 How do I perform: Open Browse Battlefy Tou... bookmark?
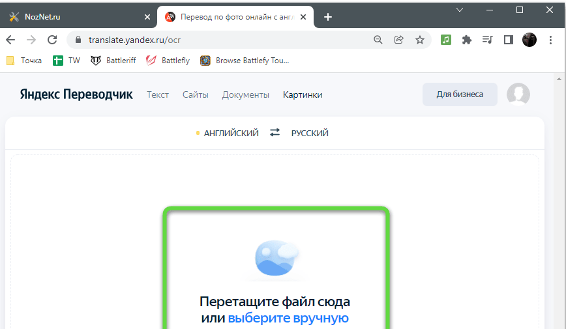tap(245, 61)
